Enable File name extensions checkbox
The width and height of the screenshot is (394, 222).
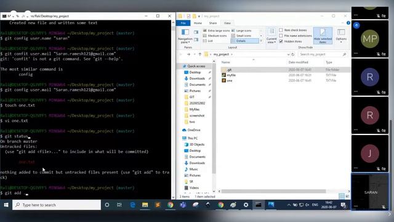click(x=281, y=36)
